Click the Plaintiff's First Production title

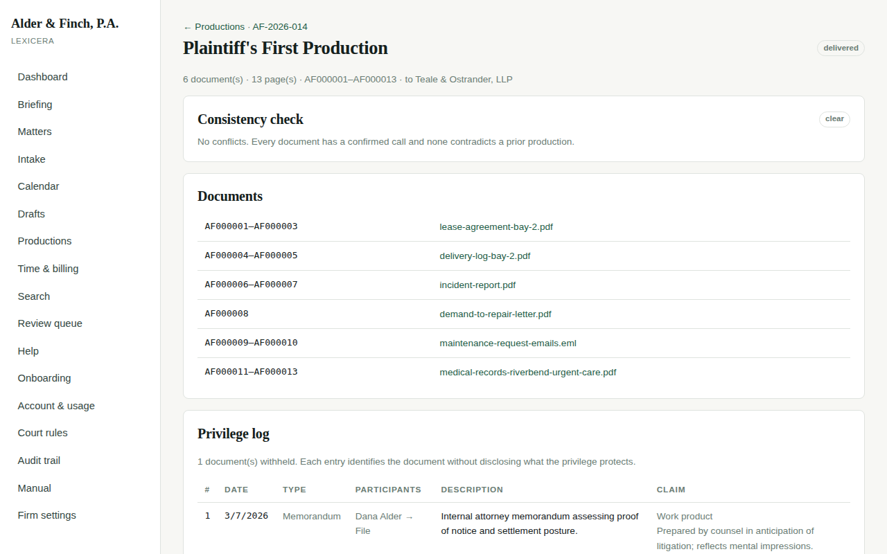[x=286, y=48]
